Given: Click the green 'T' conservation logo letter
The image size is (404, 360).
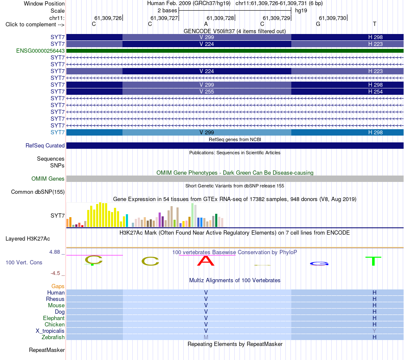Looking at the screenshot, I should pos(373,261).
